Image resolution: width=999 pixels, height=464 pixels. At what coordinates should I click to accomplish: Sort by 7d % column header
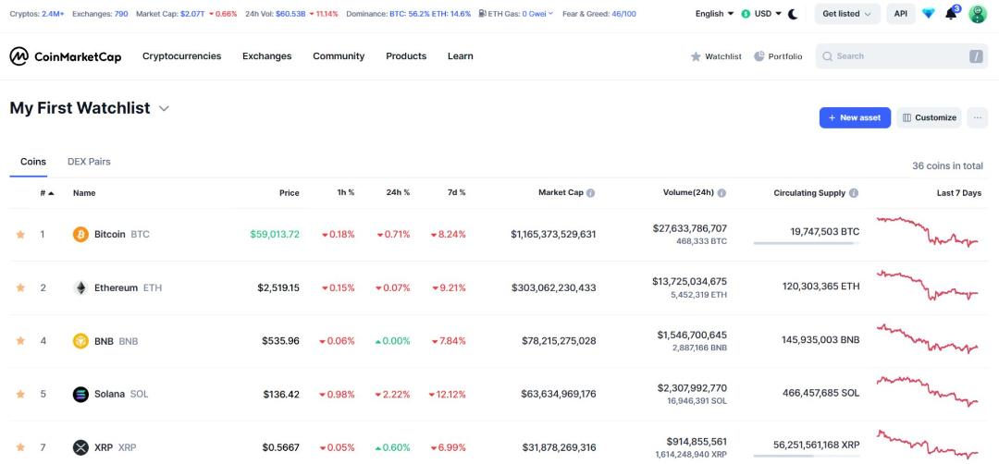pyautogui.click(x=456, y=193)
